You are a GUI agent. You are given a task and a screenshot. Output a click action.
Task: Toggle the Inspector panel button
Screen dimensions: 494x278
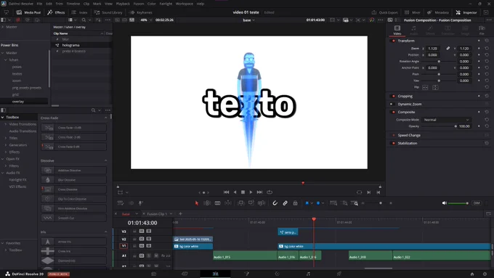(x=466, y=12)
